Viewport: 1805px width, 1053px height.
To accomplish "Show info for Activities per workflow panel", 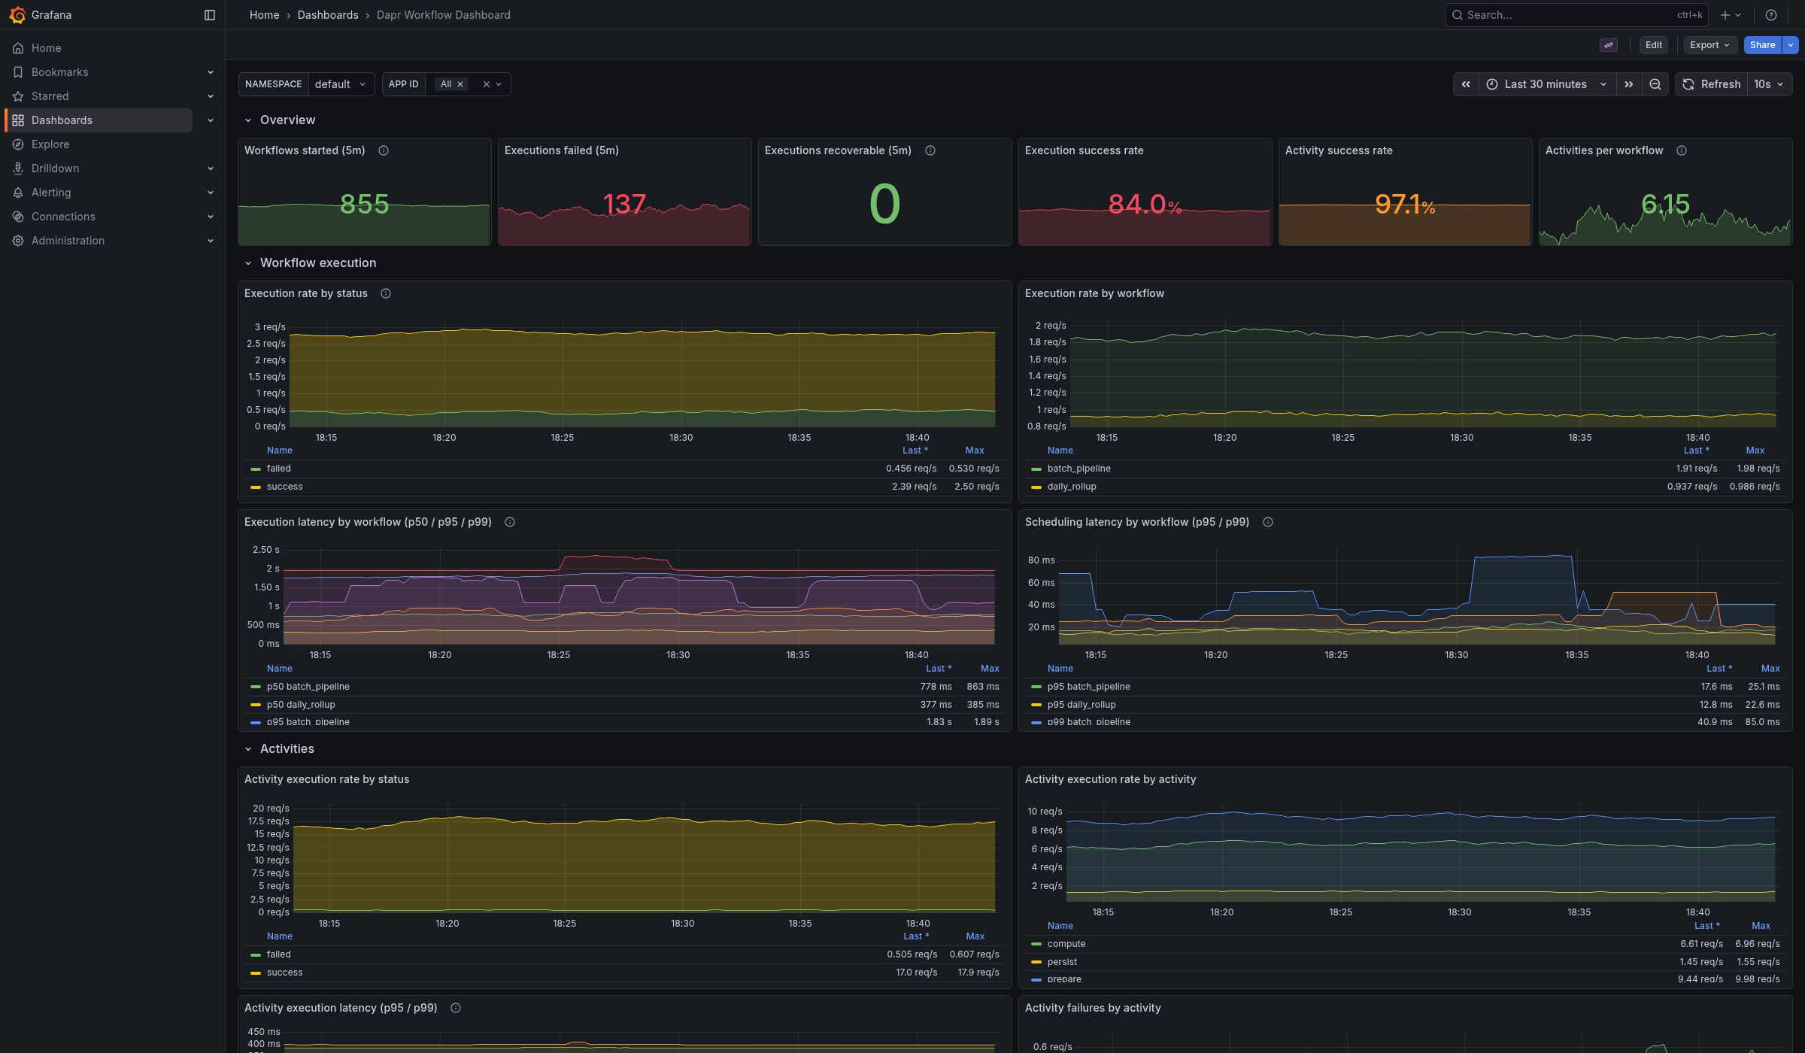I will (1682, 150).
